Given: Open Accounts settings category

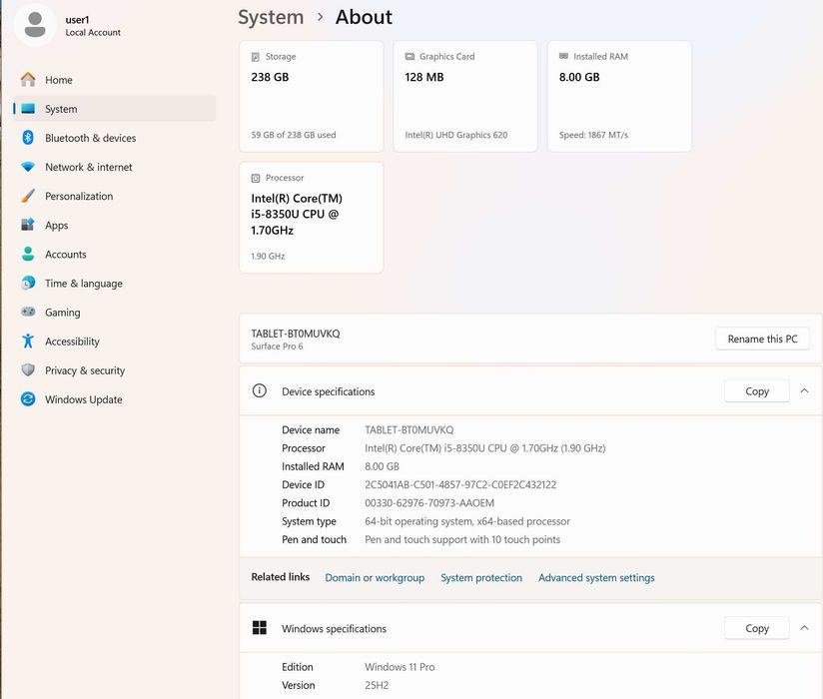Looking at the screenshot, I should [115, 254].
